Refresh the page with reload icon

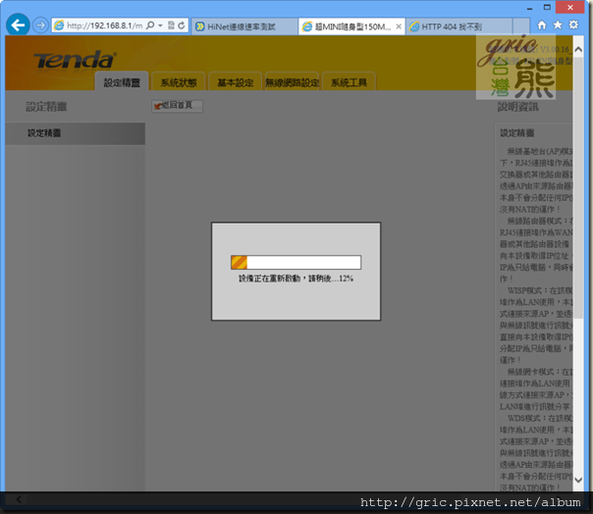tap(182, 26)
